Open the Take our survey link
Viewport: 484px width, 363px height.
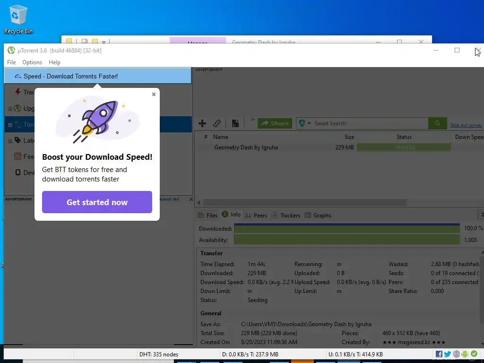pos(466,125)
